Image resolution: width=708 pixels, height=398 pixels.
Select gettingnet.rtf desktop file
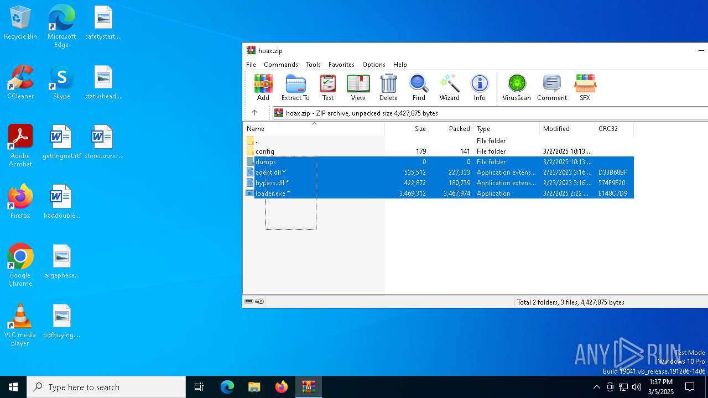[x=61, y=142]
